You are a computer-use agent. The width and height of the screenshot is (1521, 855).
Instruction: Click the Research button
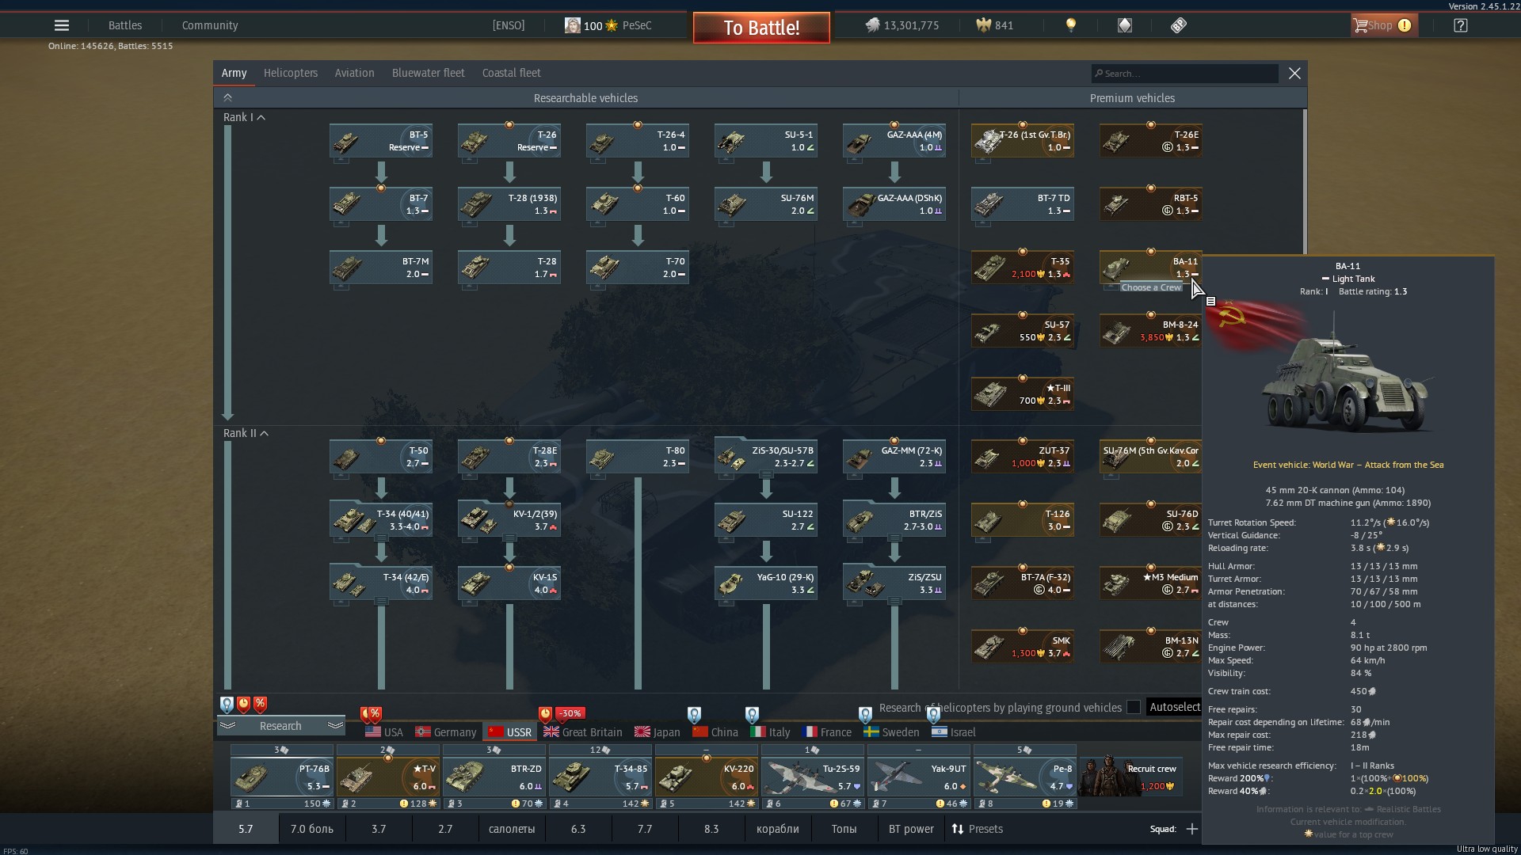point(280,725)
